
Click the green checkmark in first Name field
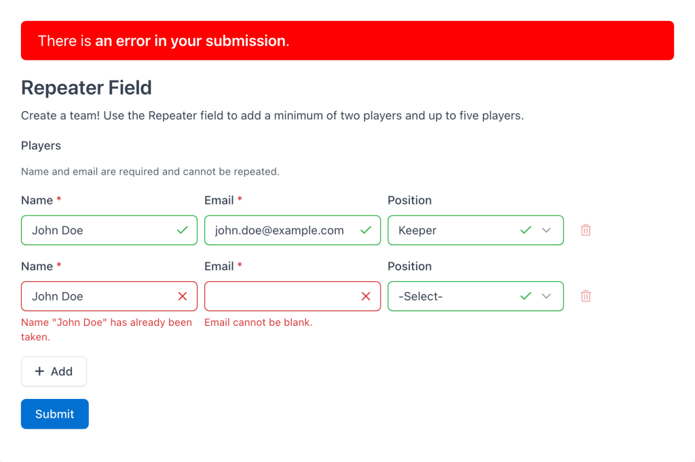click(x=182, y=230)
